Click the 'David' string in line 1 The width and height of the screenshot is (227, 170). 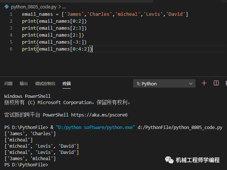tap(175, 14)
